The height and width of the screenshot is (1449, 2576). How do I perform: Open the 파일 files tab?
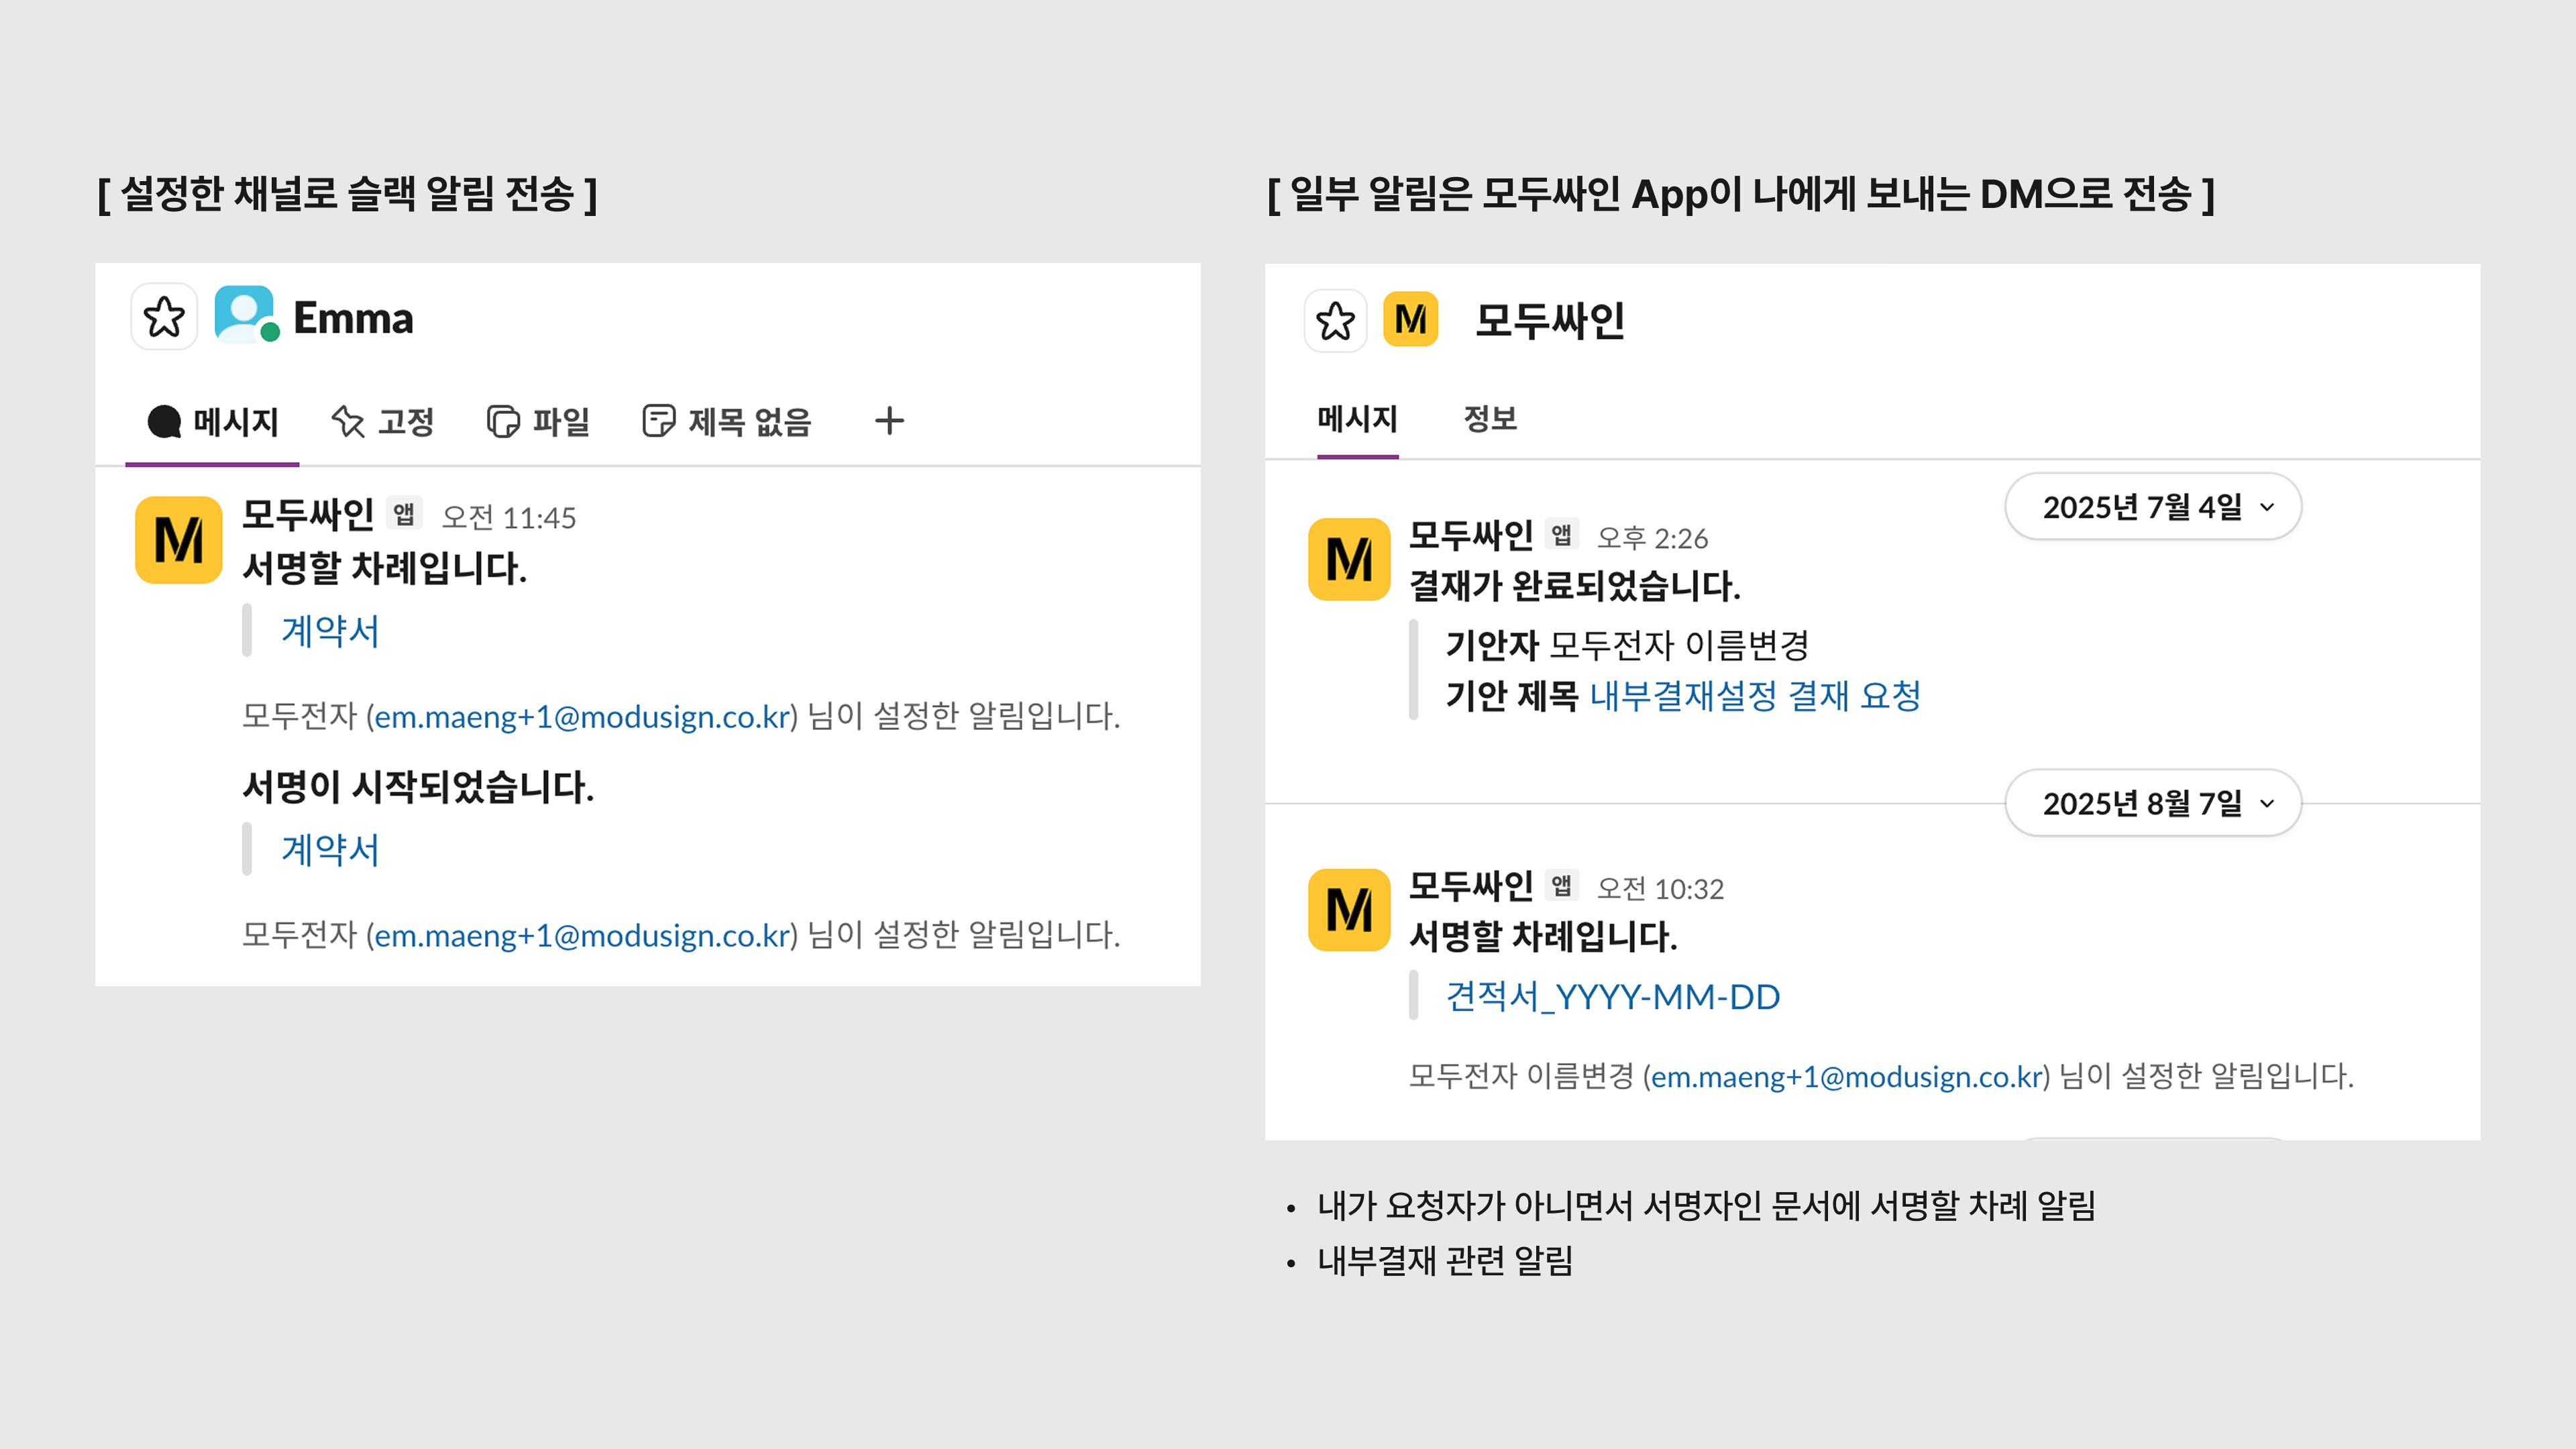click(538, 422)
